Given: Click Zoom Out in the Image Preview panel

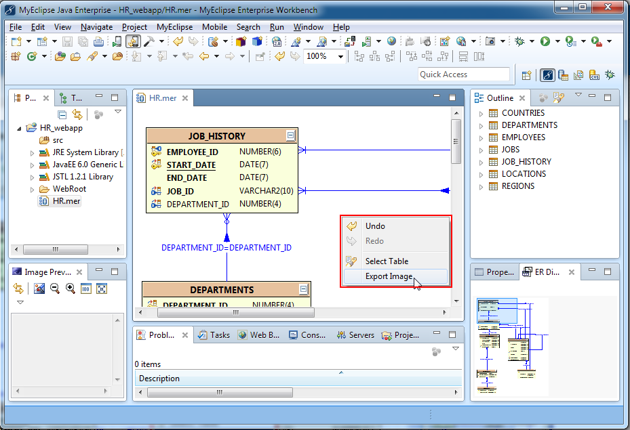Looking at the screenshot, I should 54,288.
